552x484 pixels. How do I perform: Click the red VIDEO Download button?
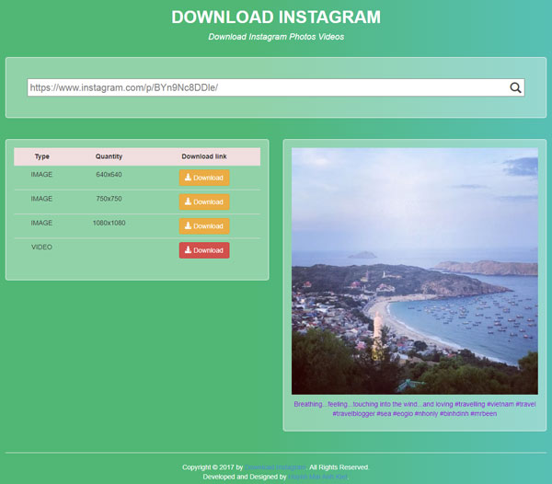(x=204, y=250)
